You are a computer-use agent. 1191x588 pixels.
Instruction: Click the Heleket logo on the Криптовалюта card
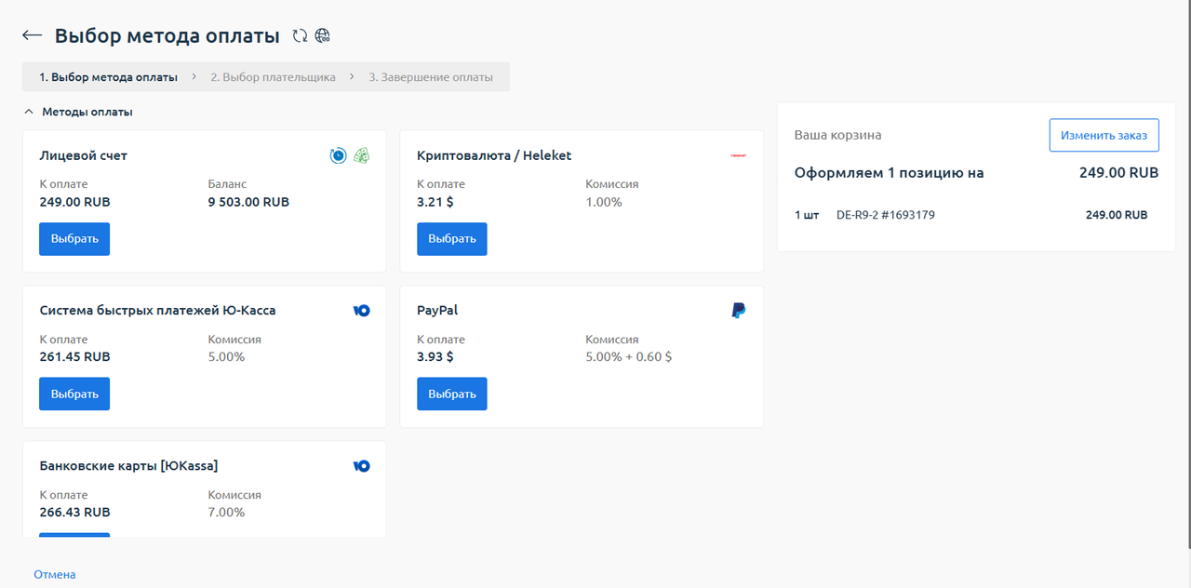[739, 155]
